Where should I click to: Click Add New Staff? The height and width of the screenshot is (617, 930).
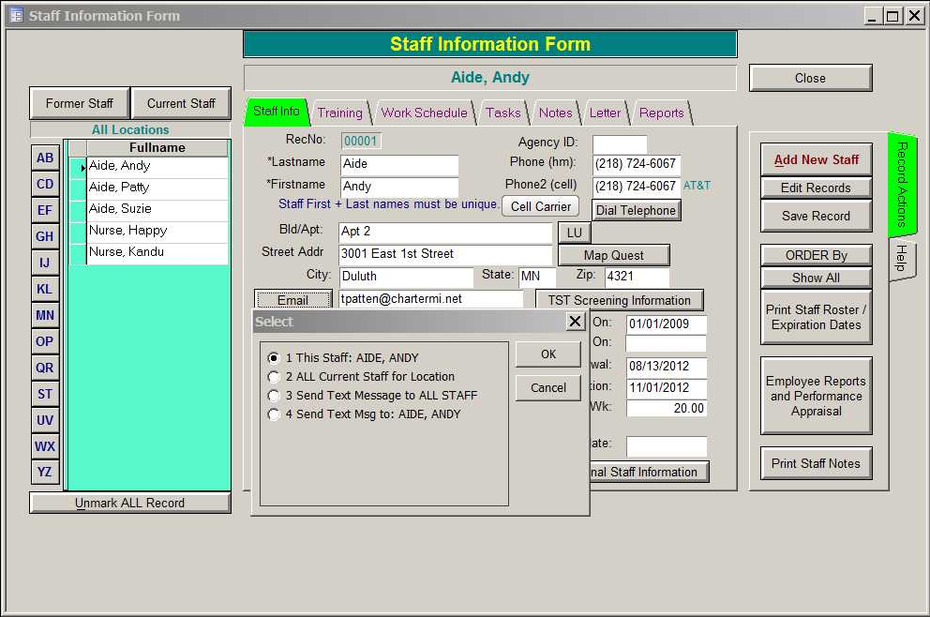tap(816, 159)
